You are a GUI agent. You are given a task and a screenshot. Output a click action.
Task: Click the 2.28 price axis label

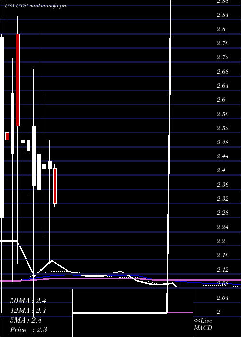[223, 213]
